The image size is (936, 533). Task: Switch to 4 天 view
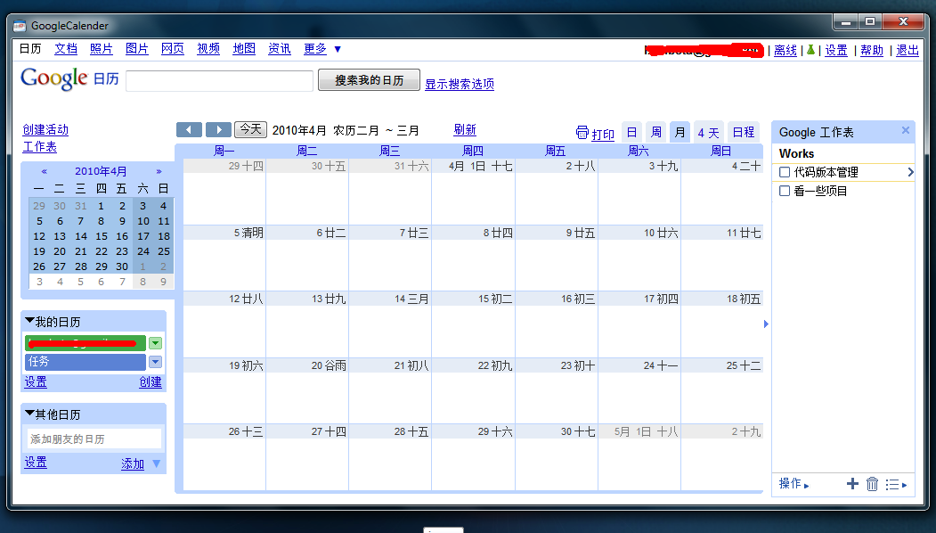(709, 132)
